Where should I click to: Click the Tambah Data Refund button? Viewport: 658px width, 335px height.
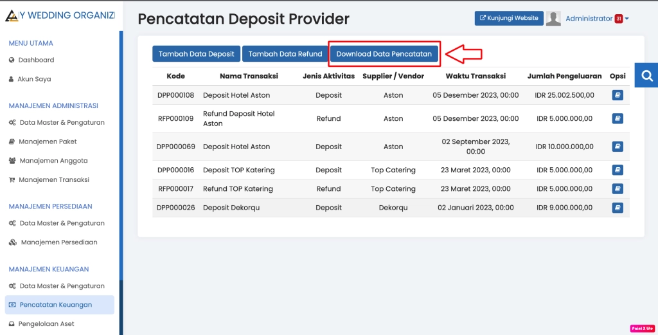[x=285, y=54]
